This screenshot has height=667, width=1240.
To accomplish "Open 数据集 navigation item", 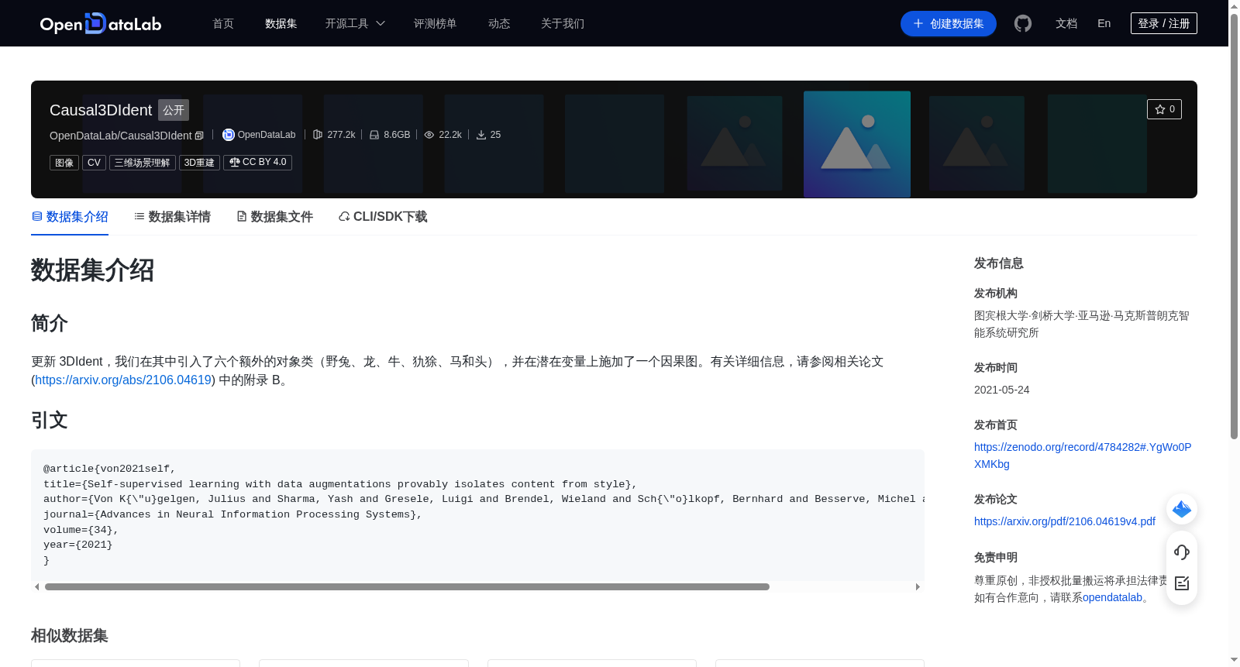I will coord(281,23).
